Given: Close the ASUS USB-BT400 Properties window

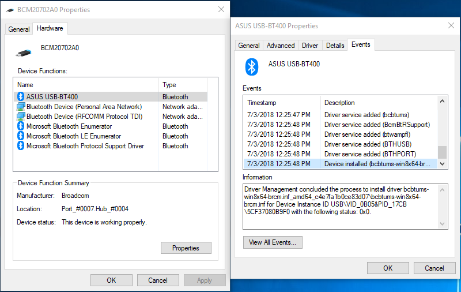Looking at the screenshot, I should tap(451, 25).
